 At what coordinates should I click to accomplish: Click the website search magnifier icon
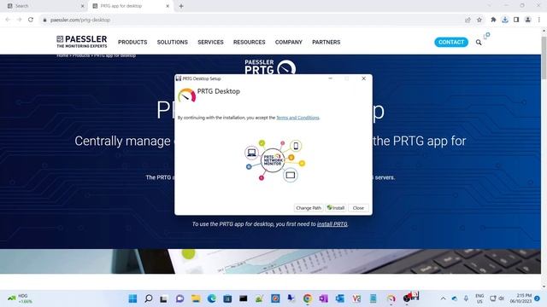tap(479, 42)
